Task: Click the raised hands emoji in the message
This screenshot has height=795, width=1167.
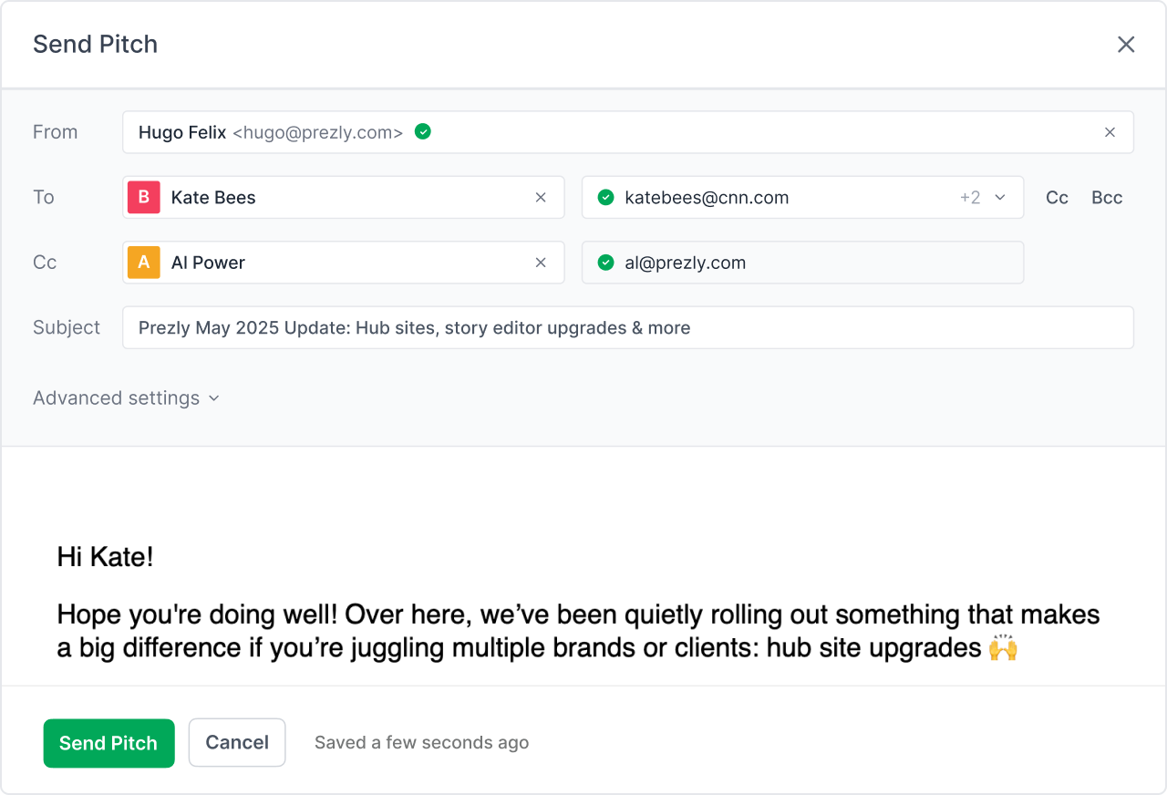Action: click(x=1003, y=648)
